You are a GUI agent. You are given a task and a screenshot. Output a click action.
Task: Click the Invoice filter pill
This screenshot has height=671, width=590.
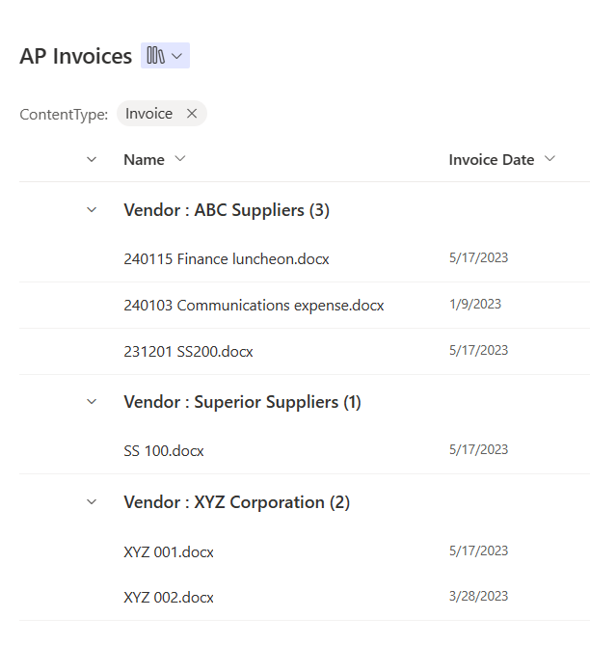coord(149,114)
